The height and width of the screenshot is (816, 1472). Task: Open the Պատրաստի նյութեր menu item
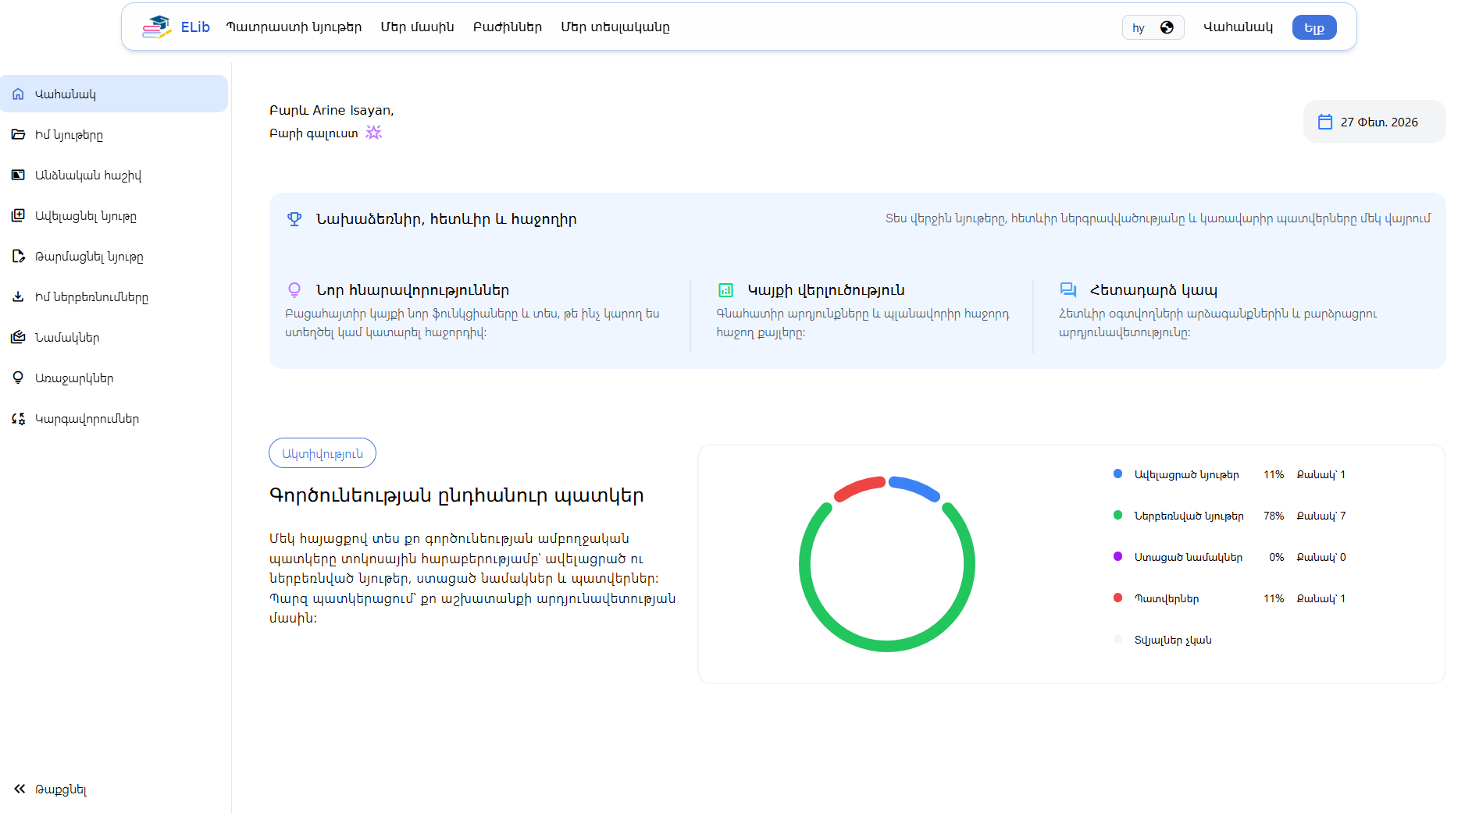coord(294,27)
